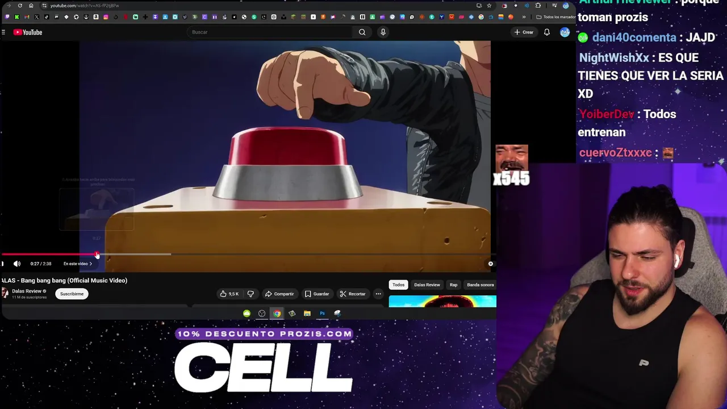
Task: Open the Chrome profile avatar in the toolbar
Action: point(566,6)
